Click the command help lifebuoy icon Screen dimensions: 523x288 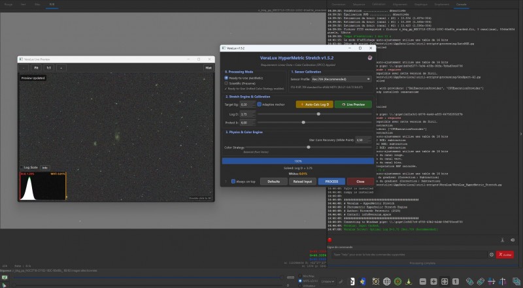492,255
